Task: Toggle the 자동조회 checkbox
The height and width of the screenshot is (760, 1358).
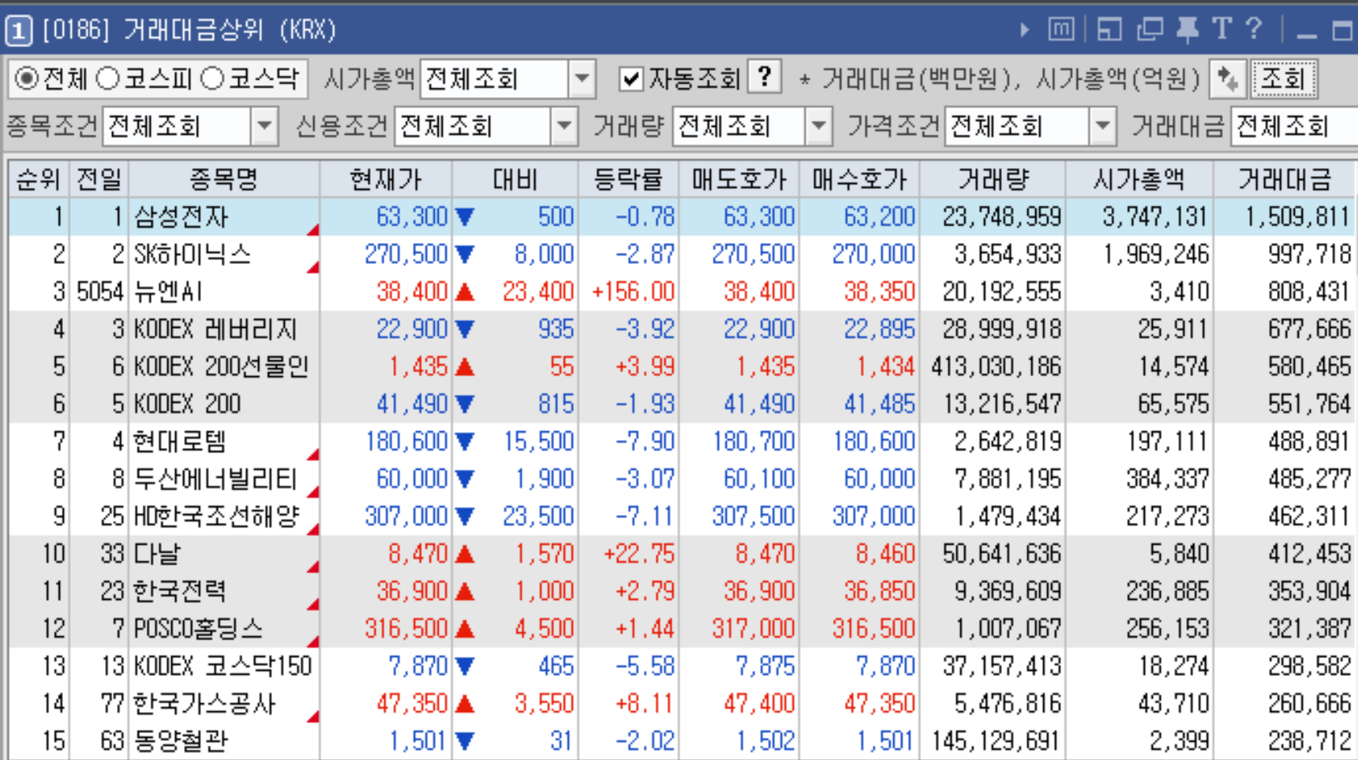Action: pyautogui.click(x=630, y=79)
